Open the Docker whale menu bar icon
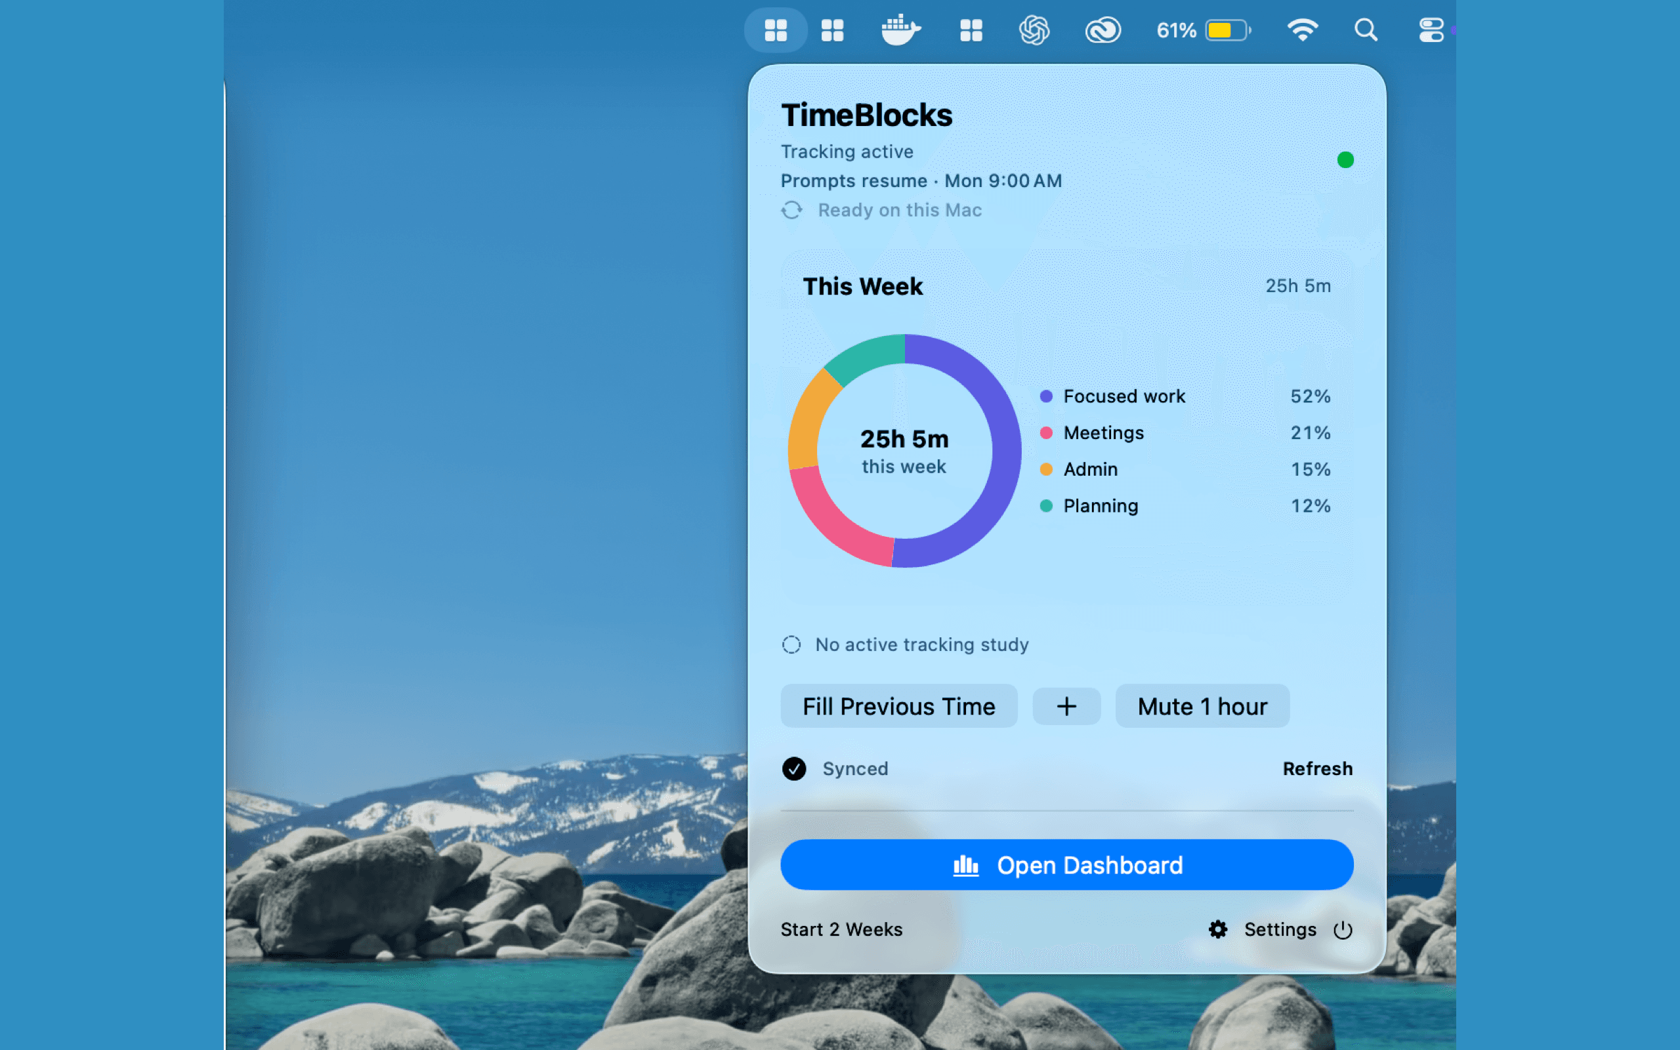1680x1050 pixels. click(x=900, y=30)
